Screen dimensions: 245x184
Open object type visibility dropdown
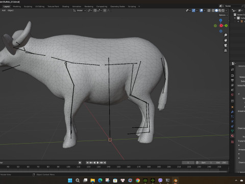click(188, 10)
